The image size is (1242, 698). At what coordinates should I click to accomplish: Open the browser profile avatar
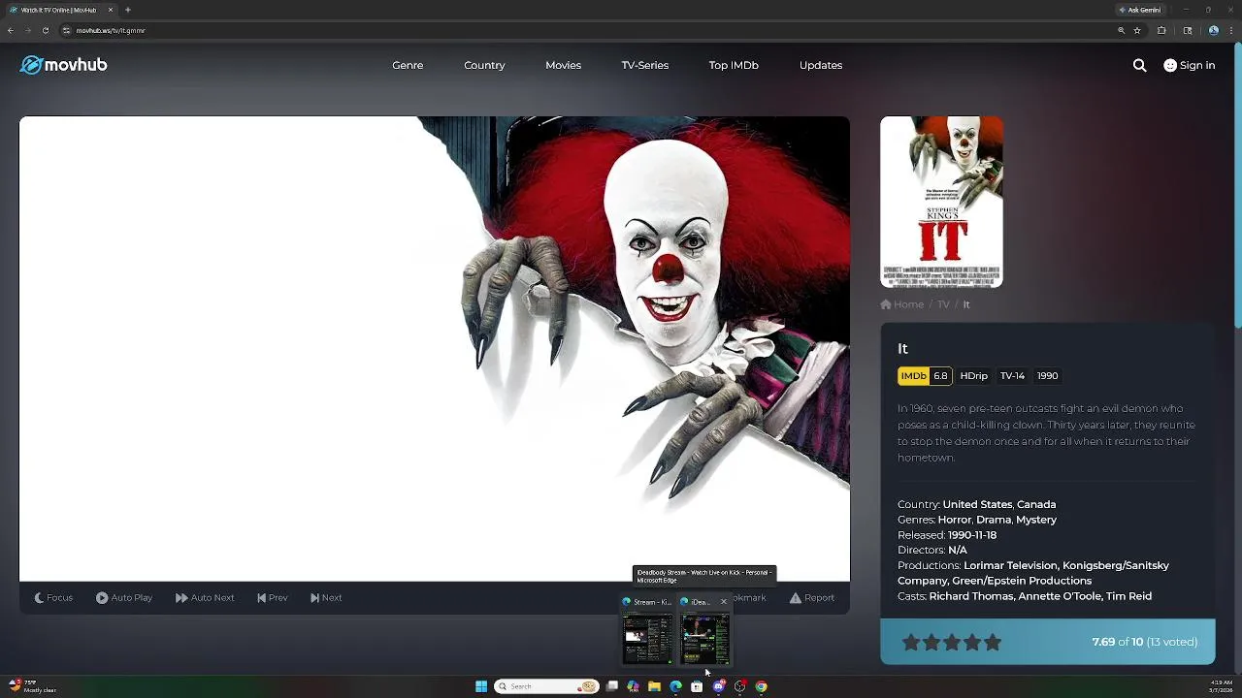tap(1213, 30)
